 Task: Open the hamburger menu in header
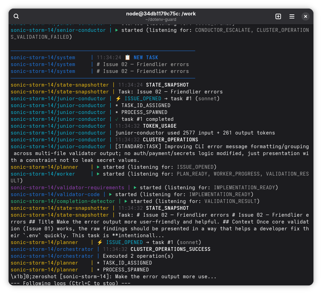pos(292,16)
